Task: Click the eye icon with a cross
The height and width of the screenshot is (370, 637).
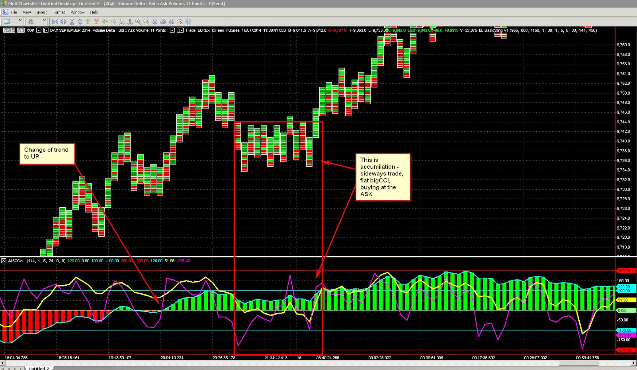Action: 180,21
